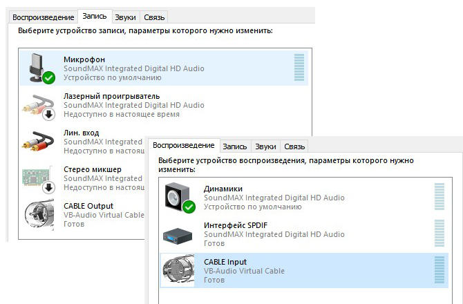463x304 pixels.
Task: Click the CABLE Input connector icon
Action: coord(179,270)
